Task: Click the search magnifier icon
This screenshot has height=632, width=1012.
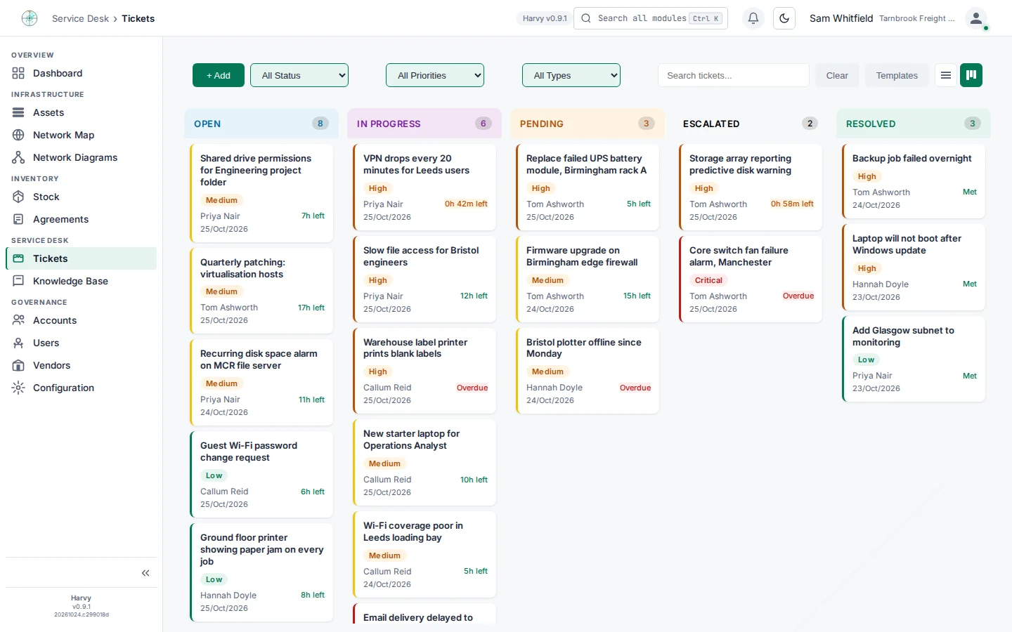Action: point(586,18)
